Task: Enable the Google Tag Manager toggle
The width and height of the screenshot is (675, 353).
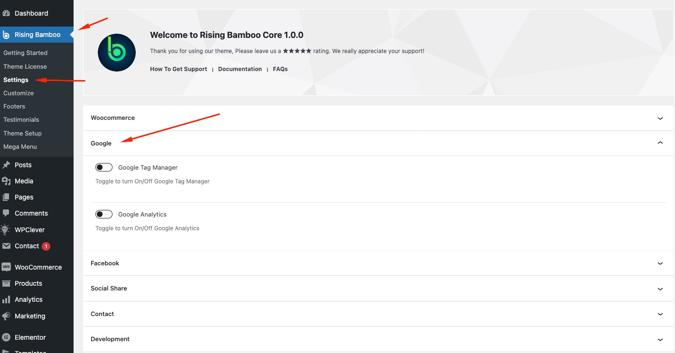Action: (104, 167)
